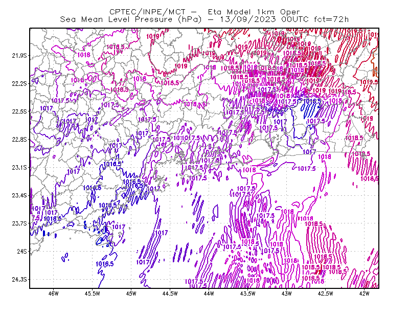Select the 23.1S latitude axis label
409x316 pixels.
coord(19,167)
